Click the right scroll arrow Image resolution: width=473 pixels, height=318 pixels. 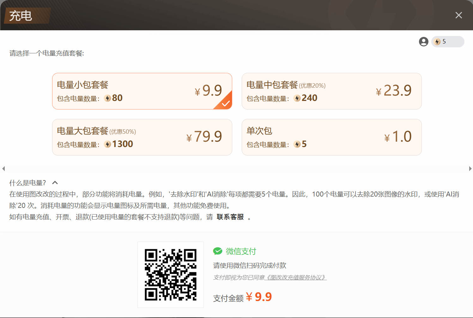(x=470, y=168)
